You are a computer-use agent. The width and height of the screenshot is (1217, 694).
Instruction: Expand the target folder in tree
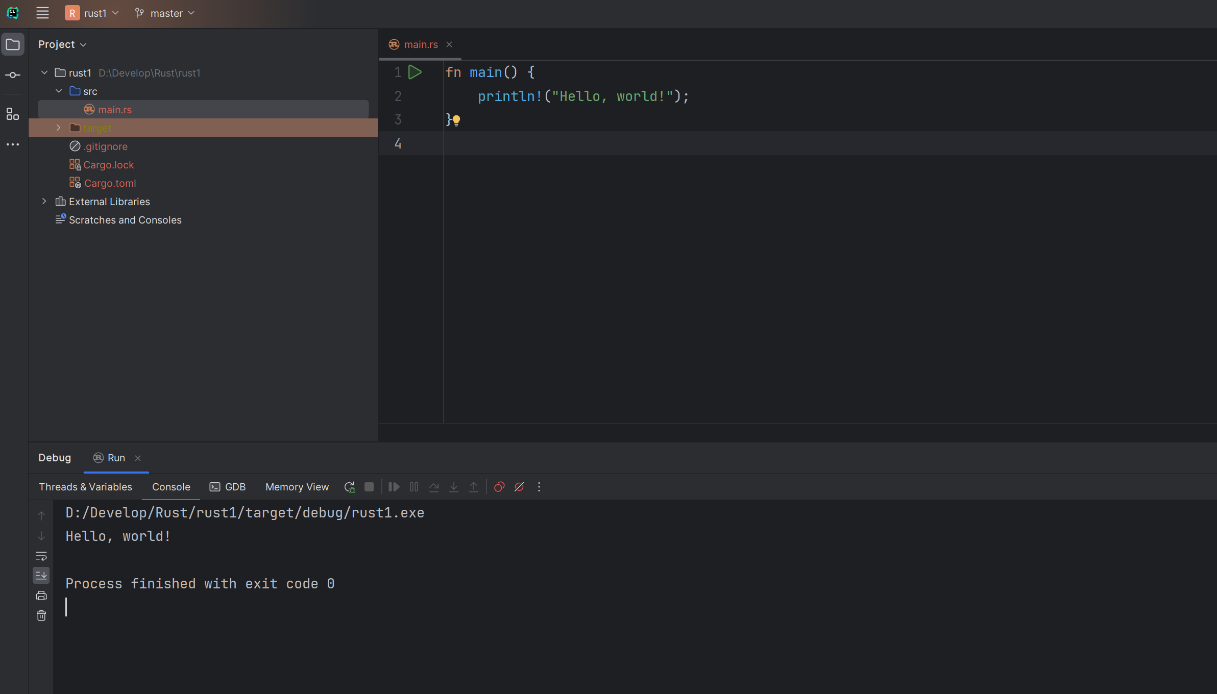tap(59, 128)
